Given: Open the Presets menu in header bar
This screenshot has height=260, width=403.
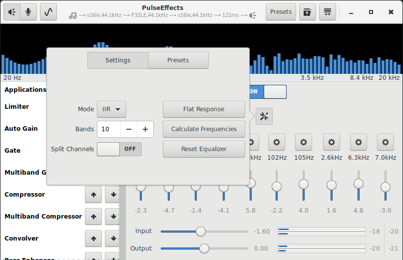Looking at the screenshot, I should click(281, 12).
